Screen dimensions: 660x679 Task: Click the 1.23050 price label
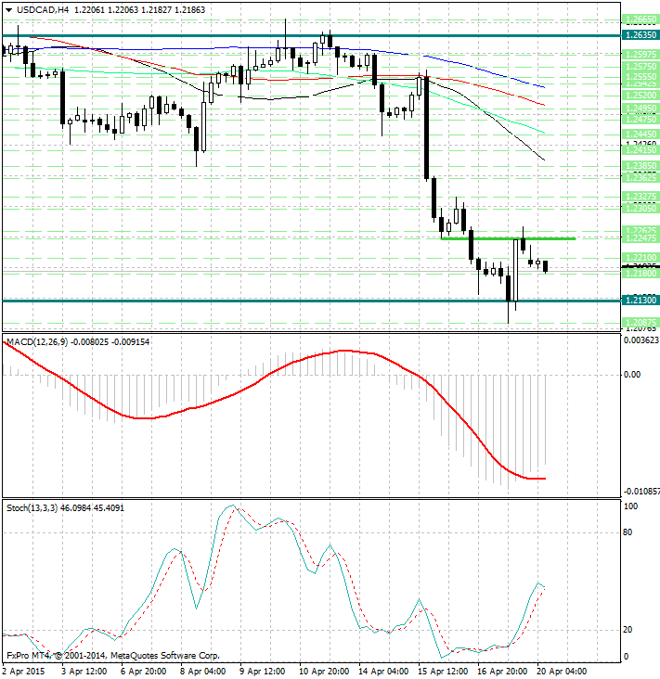[641, 208]
